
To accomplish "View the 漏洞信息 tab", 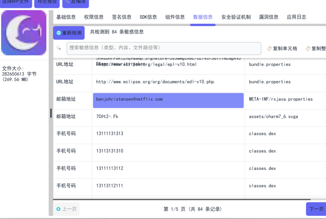I will pyautogui.click(x=268, y=17).
